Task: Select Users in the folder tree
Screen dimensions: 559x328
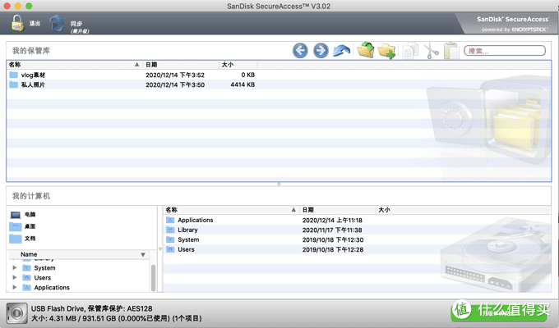Action: (x=43, y=277)
